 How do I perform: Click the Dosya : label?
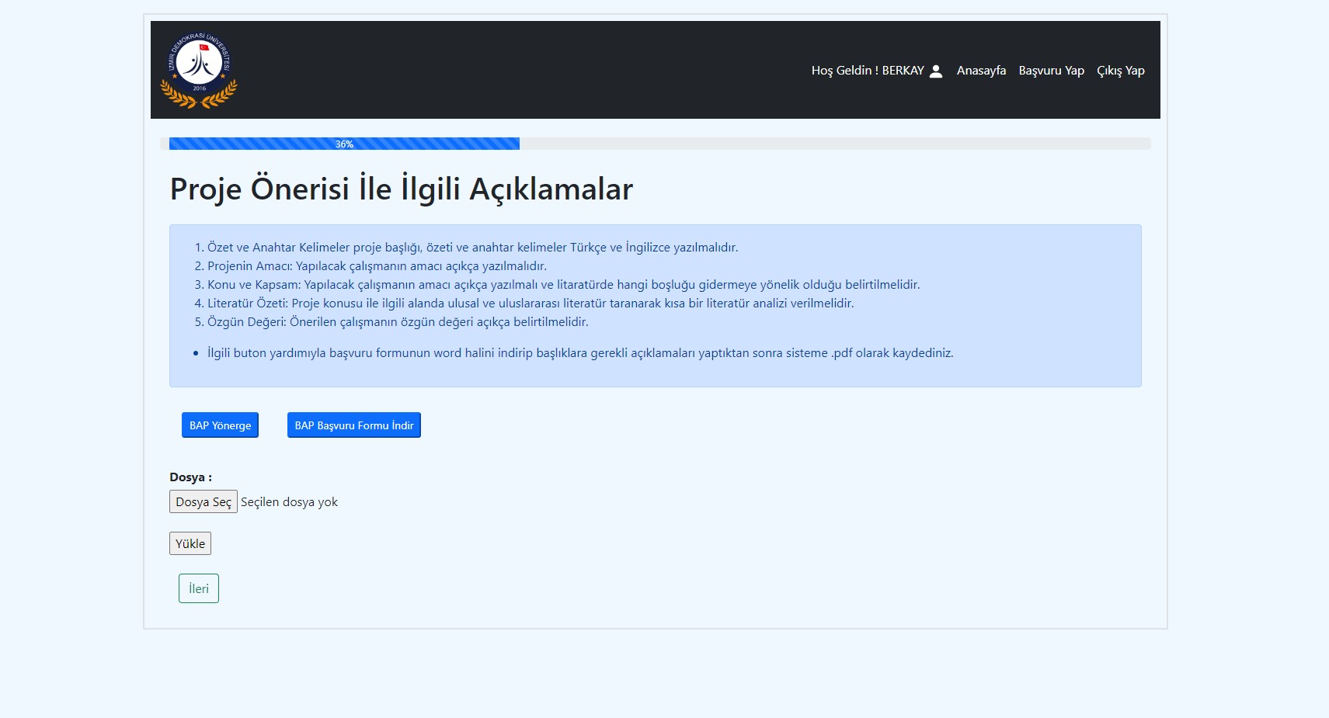[x=190, y=477]
